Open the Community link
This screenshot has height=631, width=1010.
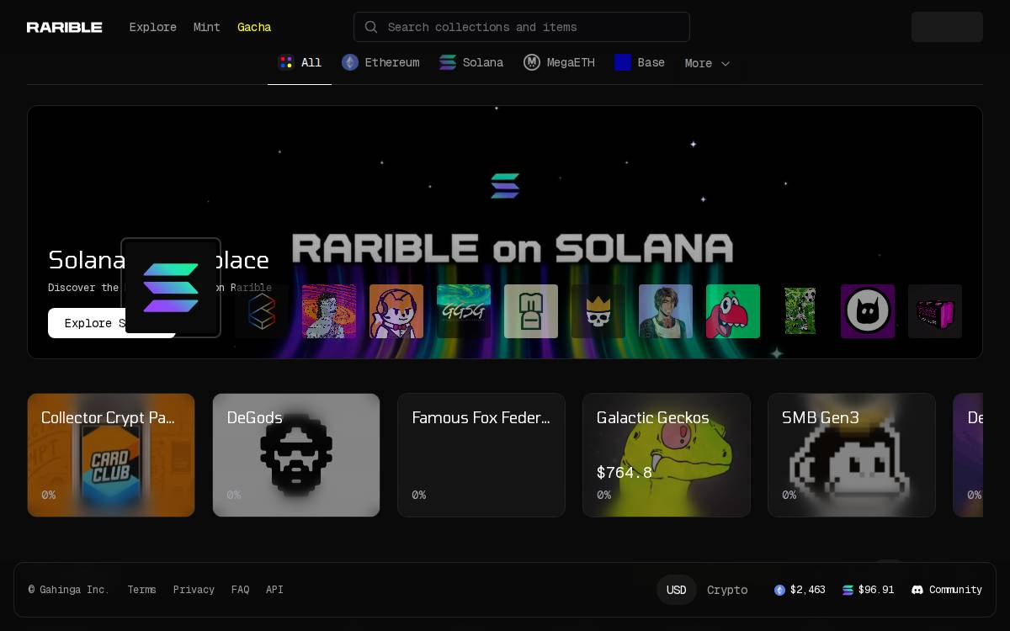pyautogui.click(x=947, y=590)
